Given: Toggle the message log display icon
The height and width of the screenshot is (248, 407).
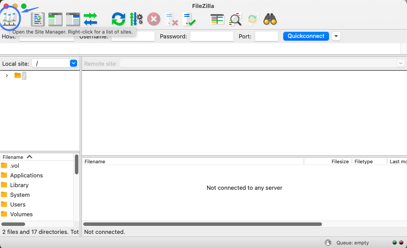Looking at the screenshot, I should (x=38, y=19).
